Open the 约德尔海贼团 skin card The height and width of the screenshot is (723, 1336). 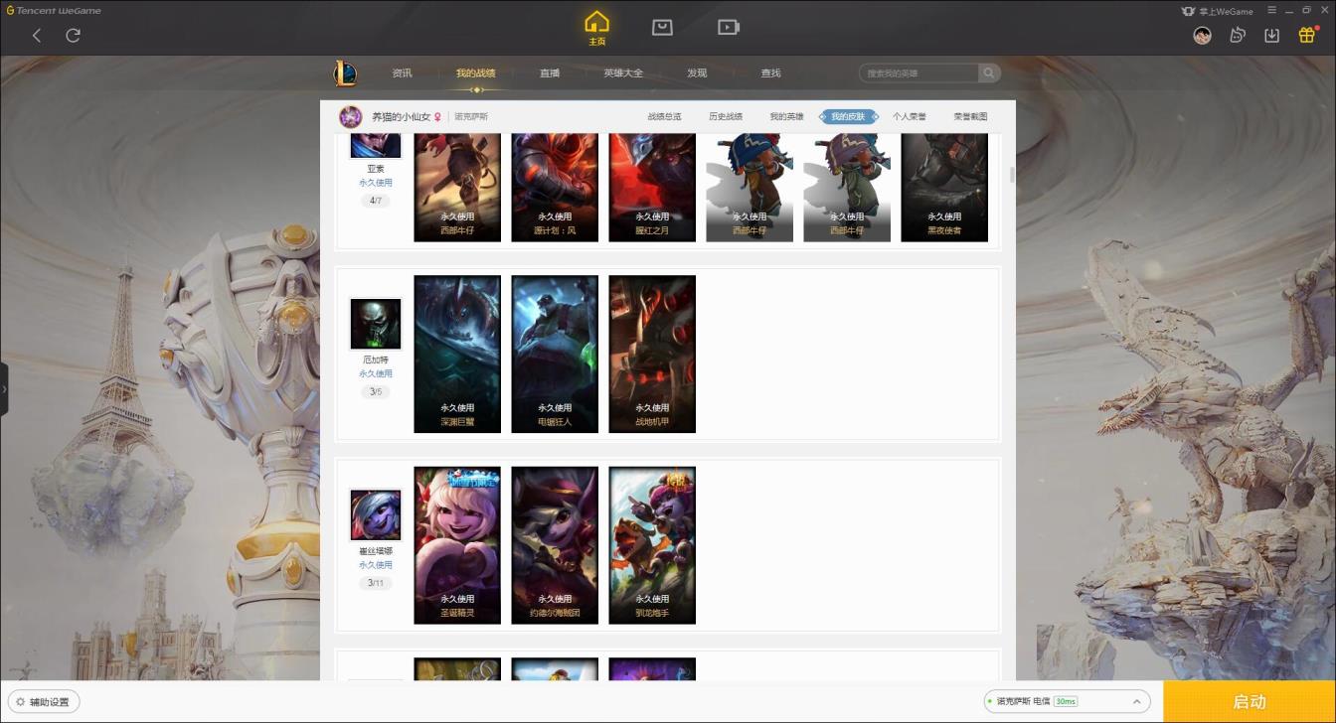click(555, 545)
